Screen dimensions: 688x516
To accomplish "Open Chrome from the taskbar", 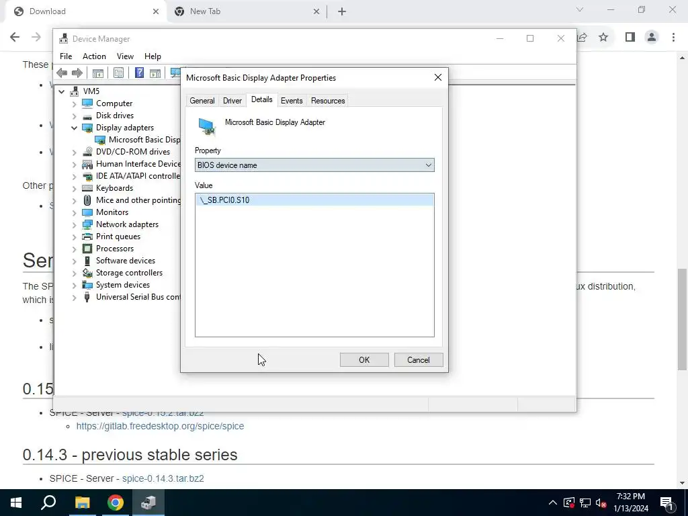I will pyautogui.click(x=116, y=503).
